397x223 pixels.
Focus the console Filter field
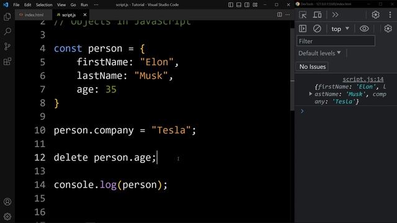click(x=336, y=41)
